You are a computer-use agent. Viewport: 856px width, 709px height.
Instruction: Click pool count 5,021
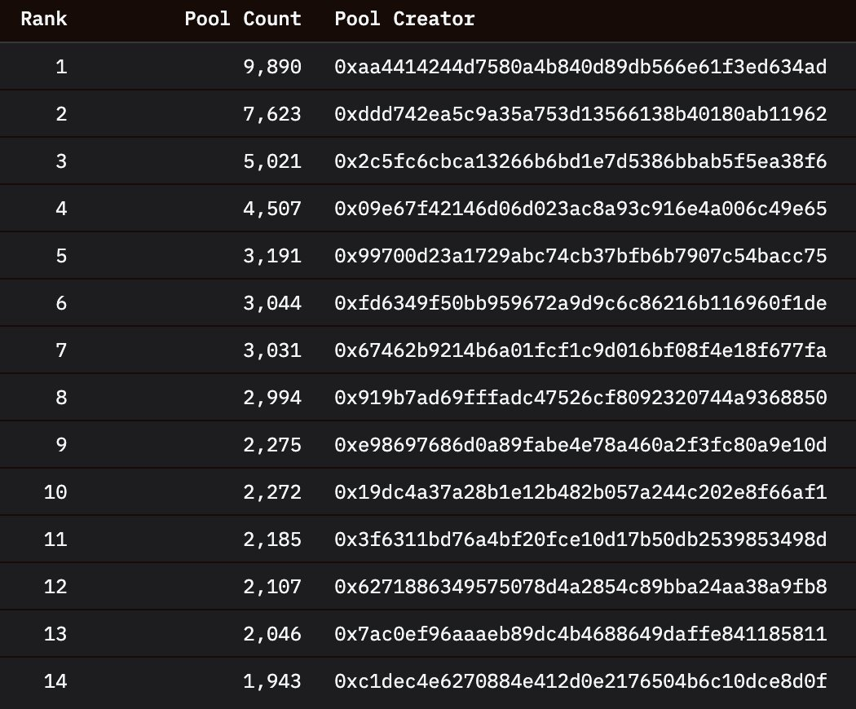(x=272, y=161)
